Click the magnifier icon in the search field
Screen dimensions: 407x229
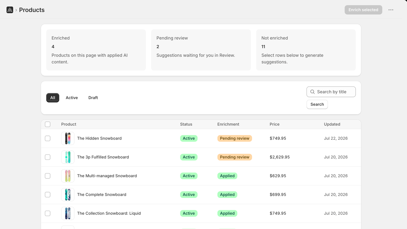click(x=312, y=92)
